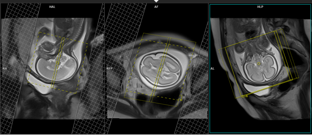
Task: Select the slice stack center circle in HAL view
Action: [x=58, y=63]
